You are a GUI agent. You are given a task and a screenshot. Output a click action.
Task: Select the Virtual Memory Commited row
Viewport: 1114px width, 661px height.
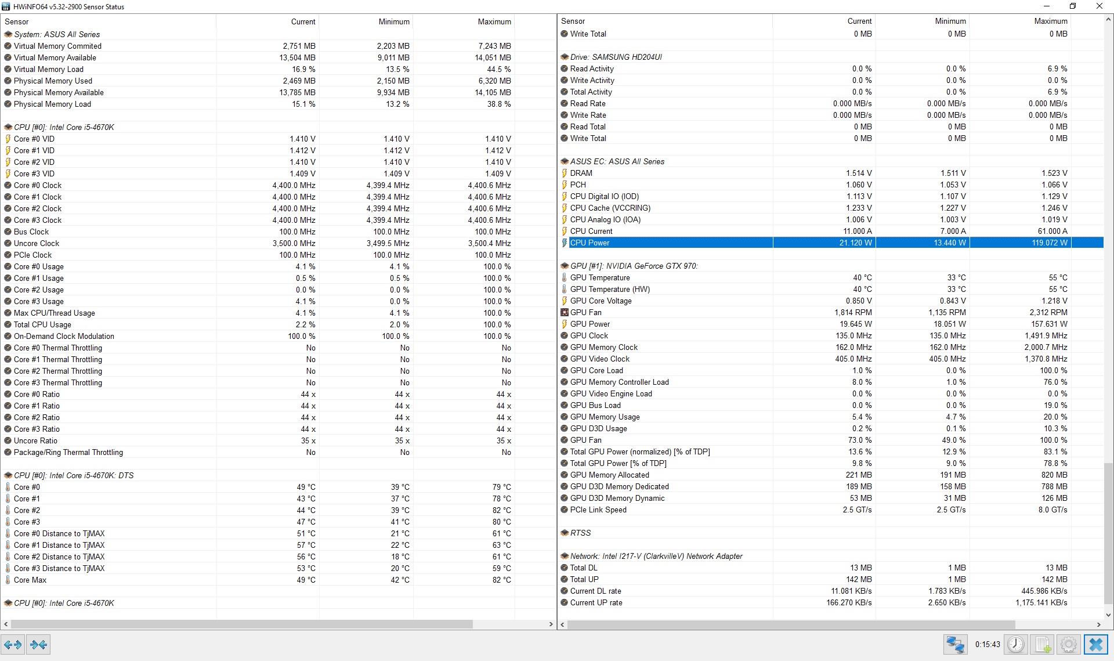[x=278, y=46]
